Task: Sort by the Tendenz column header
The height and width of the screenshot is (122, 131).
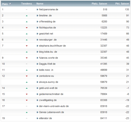Action: [x=26, y=4]
